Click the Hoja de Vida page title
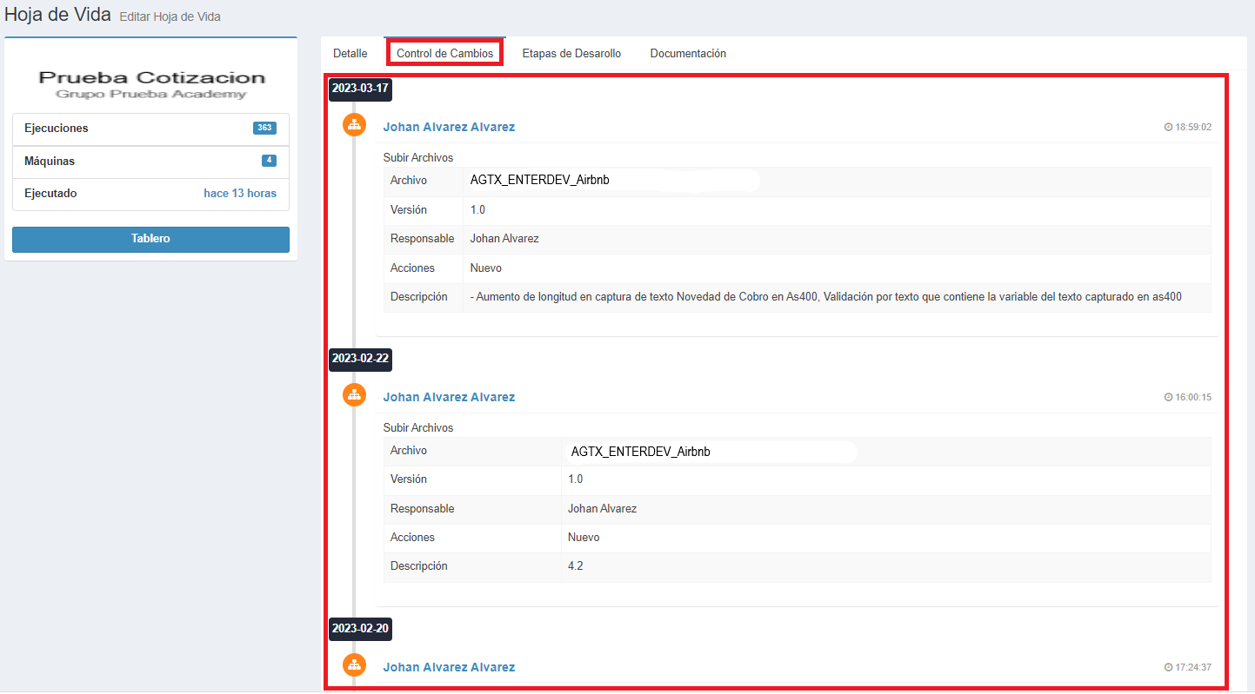 coord(57,15)
